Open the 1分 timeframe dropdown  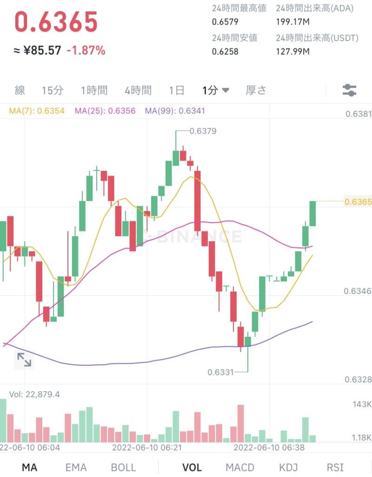pos(215,91)
